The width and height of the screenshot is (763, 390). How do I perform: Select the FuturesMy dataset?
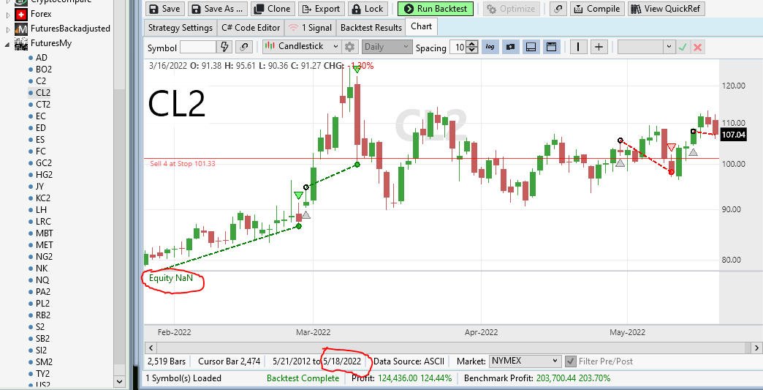click(50, 43)
